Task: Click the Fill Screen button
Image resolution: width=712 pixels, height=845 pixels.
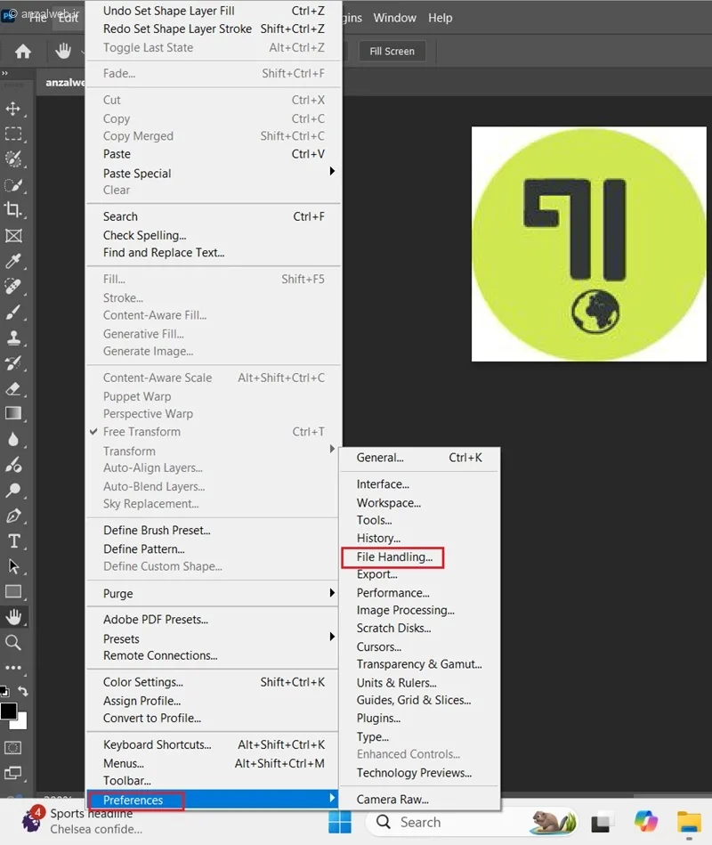Action: click(392, 51)
